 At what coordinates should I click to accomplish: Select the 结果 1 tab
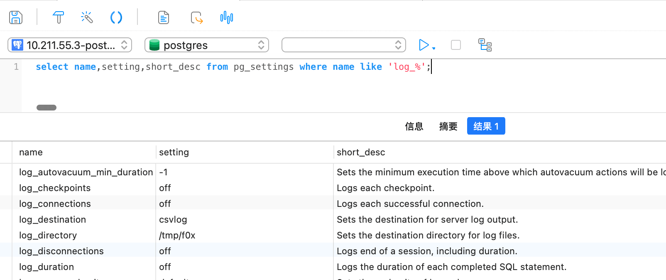pos(486,126)
